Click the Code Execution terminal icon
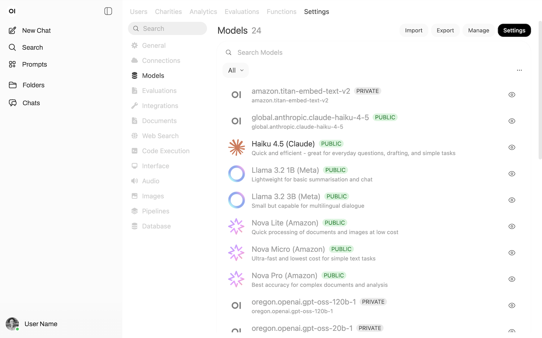The width and height of the screenshot is (542, 338). [x=134, y=151]
